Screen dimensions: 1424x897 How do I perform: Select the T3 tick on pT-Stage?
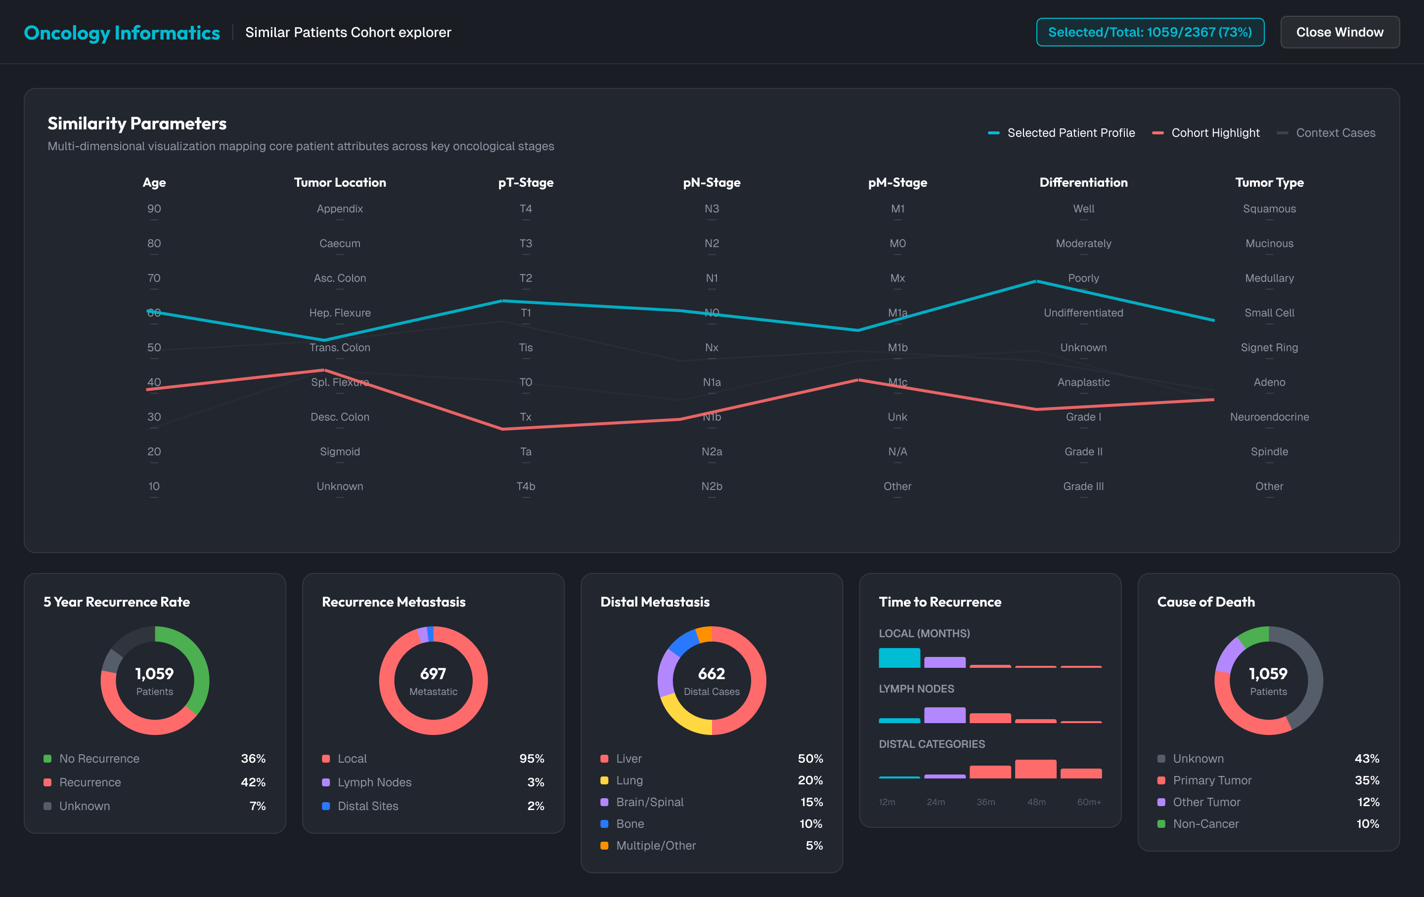(526, 244)
